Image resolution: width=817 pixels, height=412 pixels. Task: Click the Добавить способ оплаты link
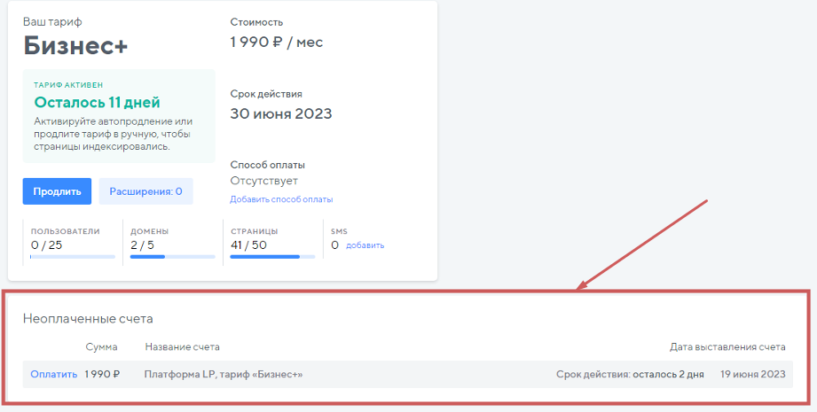pyautogui.click(x=281, y=199)
